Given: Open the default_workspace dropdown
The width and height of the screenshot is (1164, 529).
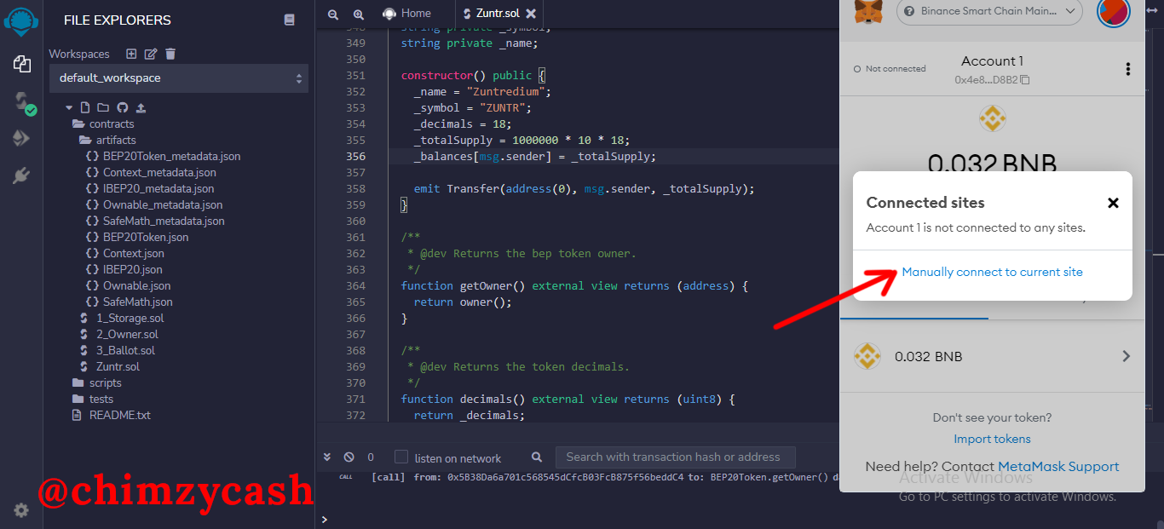Looking at the screenshot, I should 179,78.
